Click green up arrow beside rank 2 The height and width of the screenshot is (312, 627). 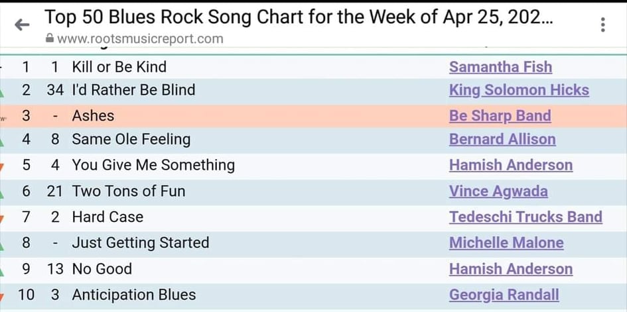(1, 93)
